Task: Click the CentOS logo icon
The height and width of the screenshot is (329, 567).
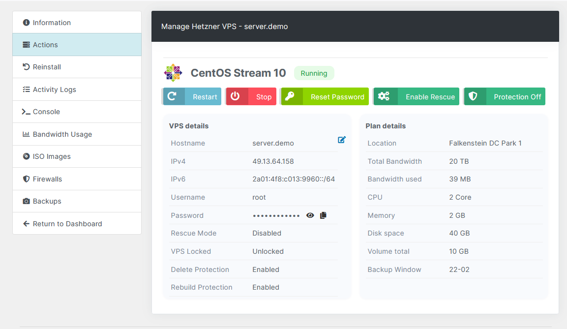Action: point(173,73)
